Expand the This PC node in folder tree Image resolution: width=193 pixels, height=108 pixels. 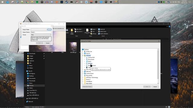[83, 53]
